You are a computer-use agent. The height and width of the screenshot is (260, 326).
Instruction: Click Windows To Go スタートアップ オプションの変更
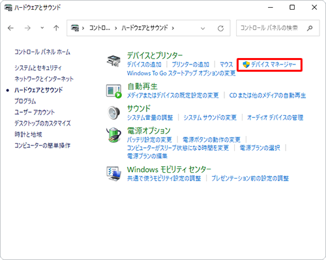pyautogui.click(x=181, y=73)
